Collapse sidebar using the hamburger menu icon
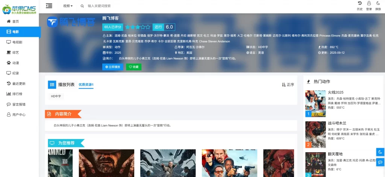385x177 pixels. click(x=49, y=6)
